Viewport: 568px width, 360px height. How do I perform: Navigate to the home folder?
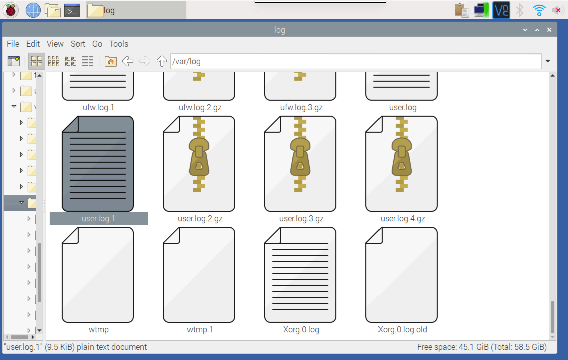[111, 61]
